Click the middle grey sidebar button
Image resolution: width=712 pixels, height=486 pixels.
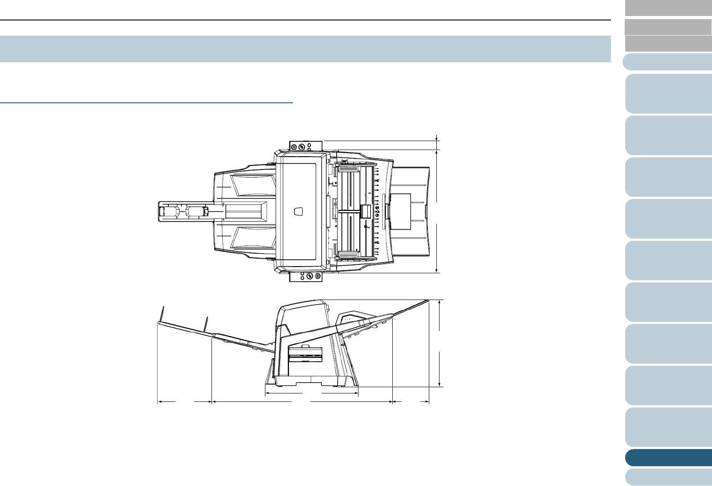[x=668, y=27]
